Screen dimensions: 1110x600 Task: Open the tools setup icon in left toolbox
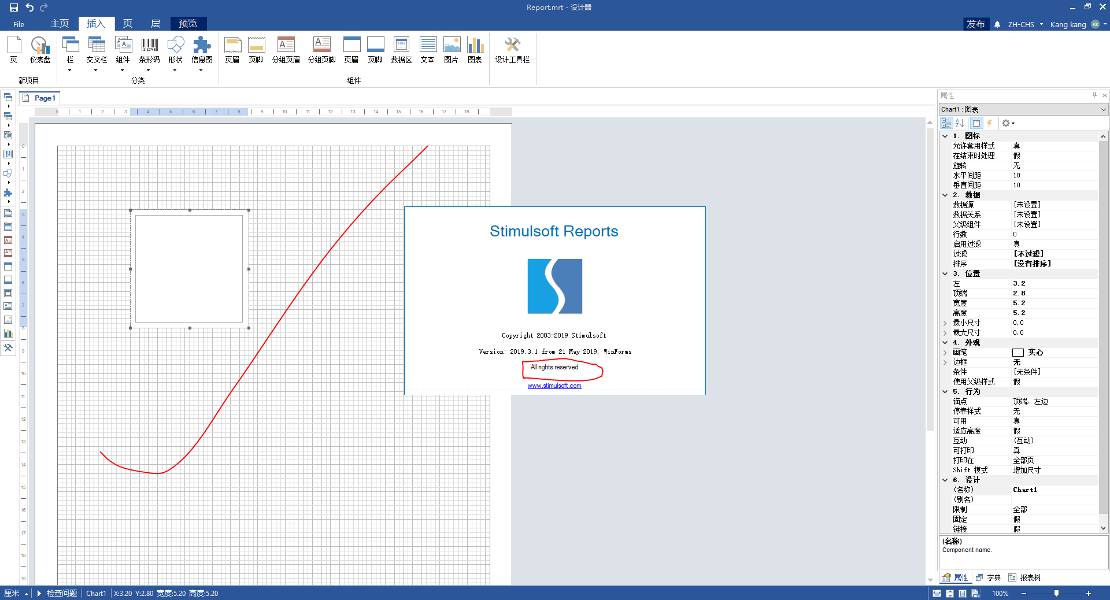(8, 347)
